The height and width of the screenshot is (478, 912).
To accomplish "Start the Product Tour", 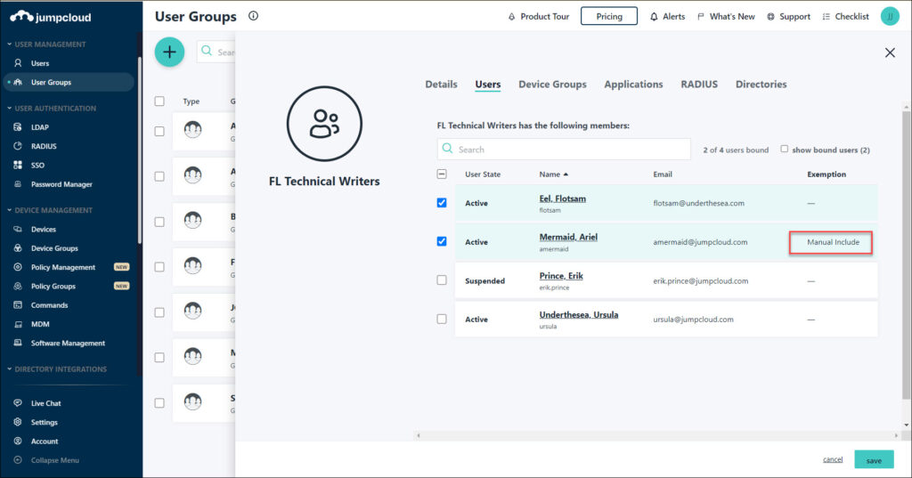I will click(x=539, y=16).
